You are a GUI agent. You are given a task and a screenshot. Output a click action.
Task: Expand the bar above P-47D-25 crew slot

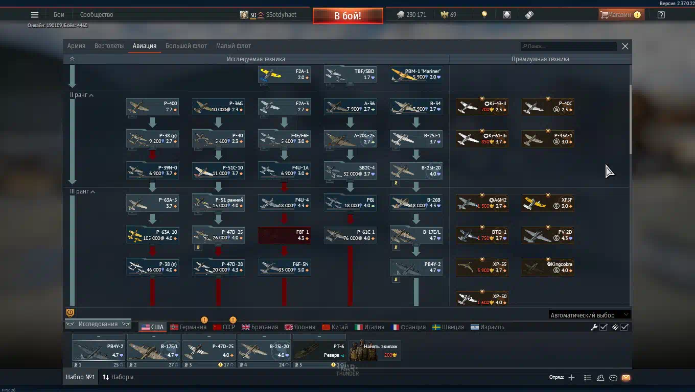(x=209, y=337)
